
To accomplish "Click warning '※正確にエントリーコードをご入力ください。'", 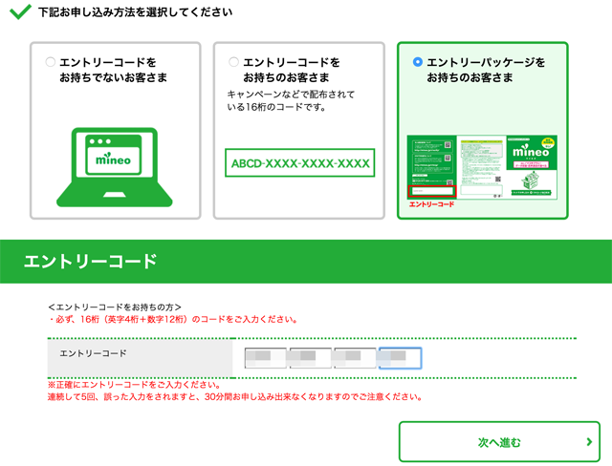I will pyautogui.click(x=134, y=385).
